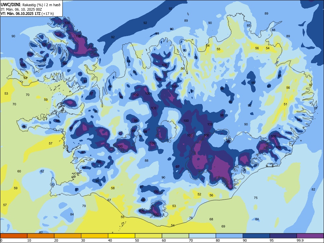Click the humidity value '94' on the map
This screenshot has width=324, height=243.
(x=129, y=61)
